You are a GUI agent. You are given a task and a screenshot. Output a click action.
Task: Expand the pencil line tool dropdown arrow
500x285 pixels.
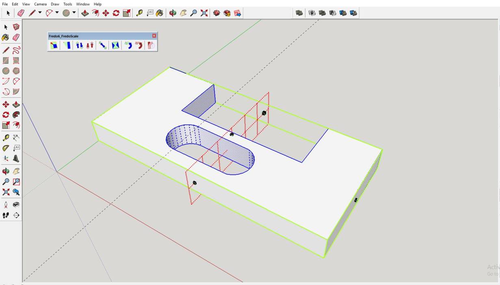pos(40,13)
